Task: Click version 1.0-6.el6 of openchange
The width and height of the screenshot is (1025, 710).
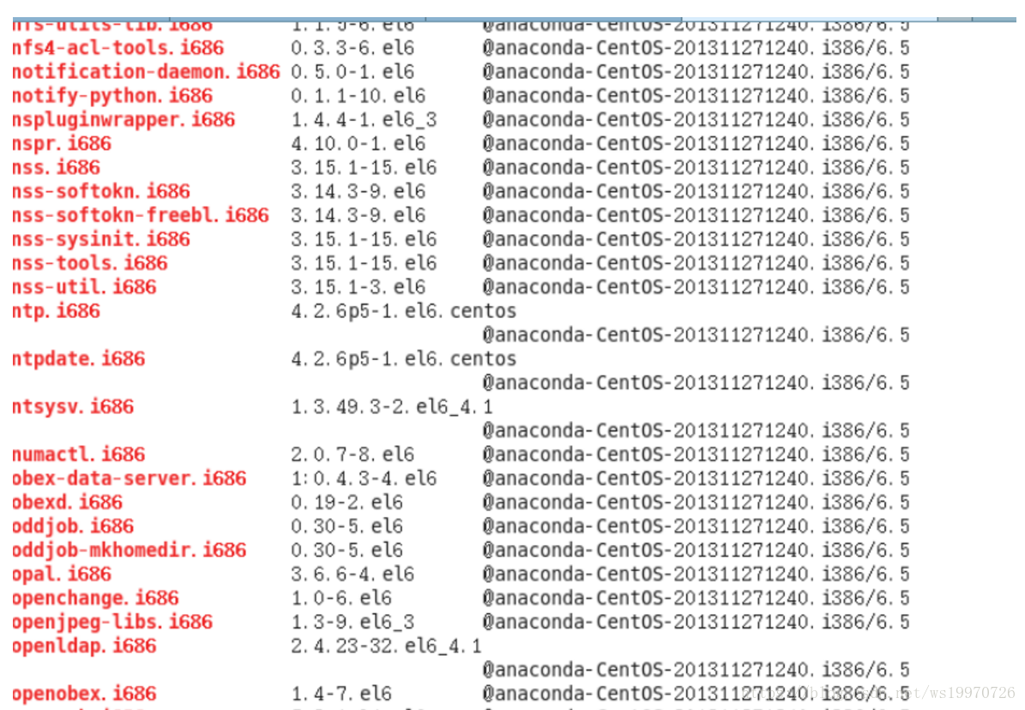Action: [341, 599]
